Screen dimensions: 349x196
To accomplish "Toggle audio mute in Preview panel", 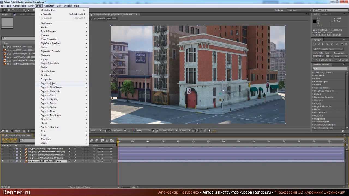I will [x=337, y=44].
